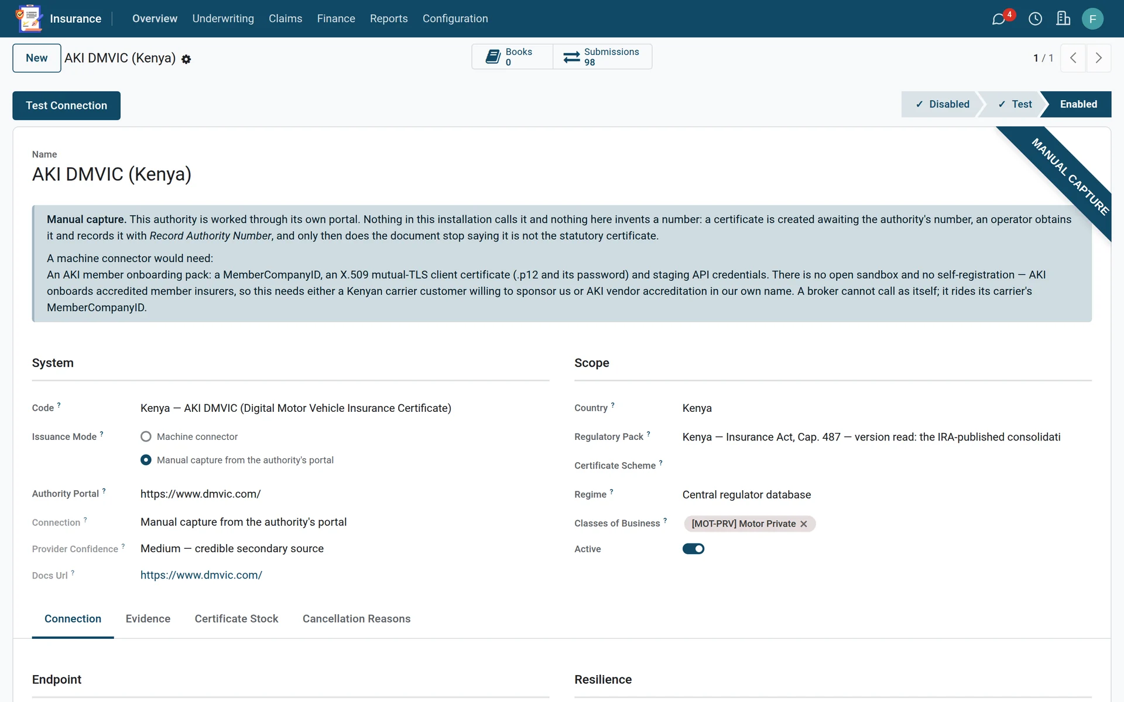Open the Insurance app logo icon
The width and height of the screenshot is (1124, 702).
point(29,18)
